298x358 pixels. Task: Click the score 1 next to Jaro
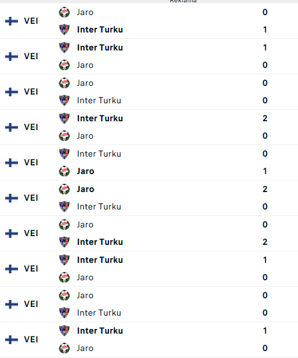tap(265, 171)
